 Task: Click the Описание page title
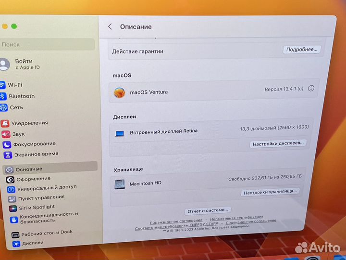[x=136, y=27]
